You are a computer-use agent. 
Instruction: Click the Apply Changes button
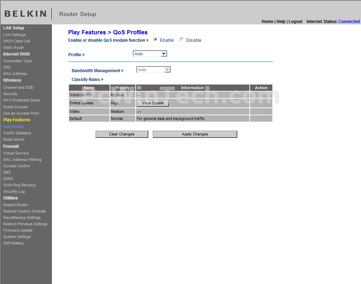tap(195, 134)
